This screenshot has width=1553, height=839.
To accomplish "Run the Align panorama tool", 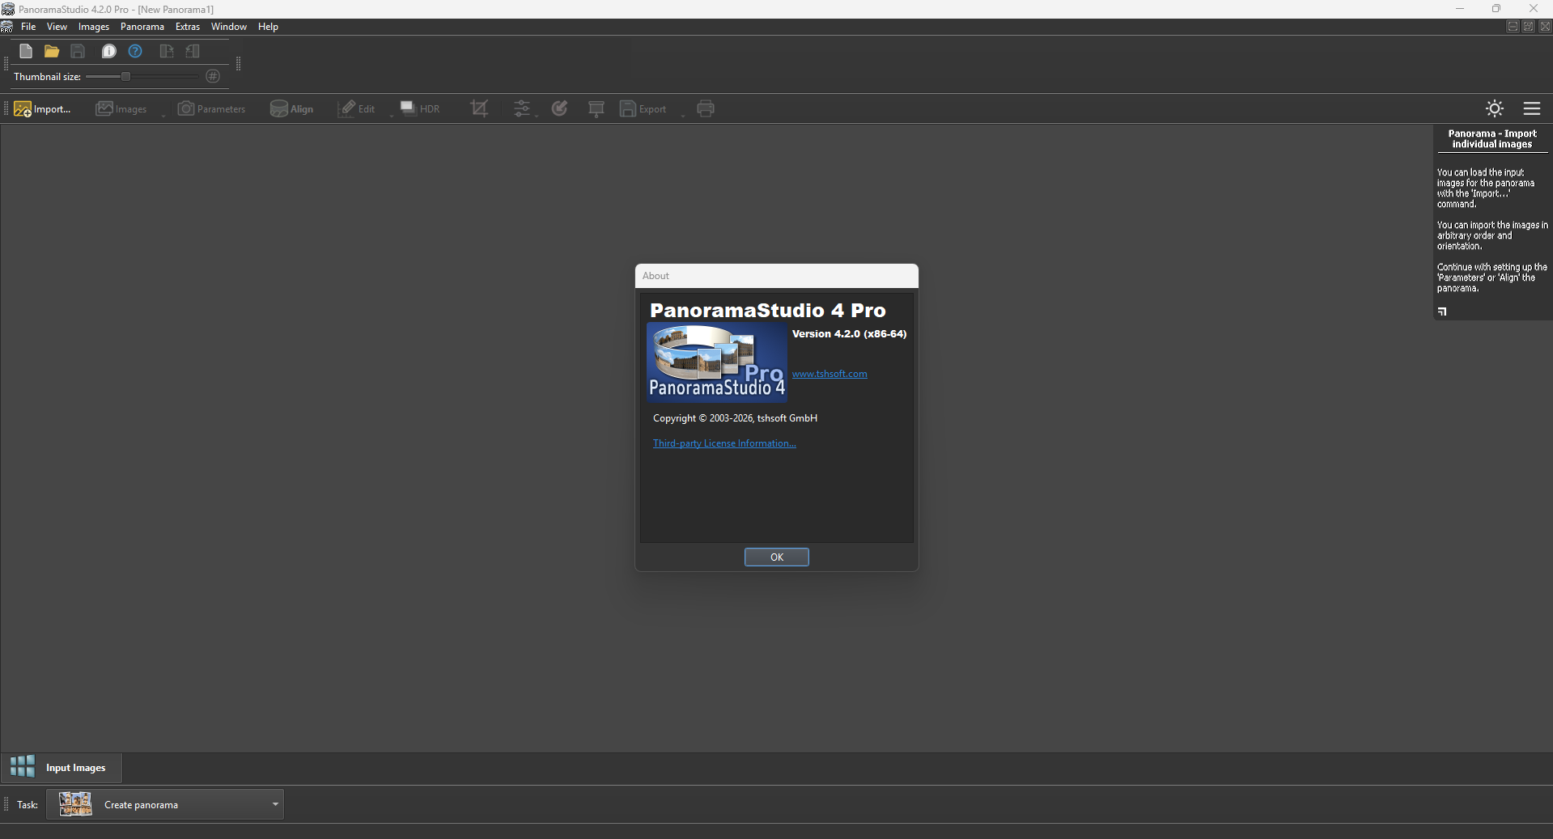I will [292, 109].
